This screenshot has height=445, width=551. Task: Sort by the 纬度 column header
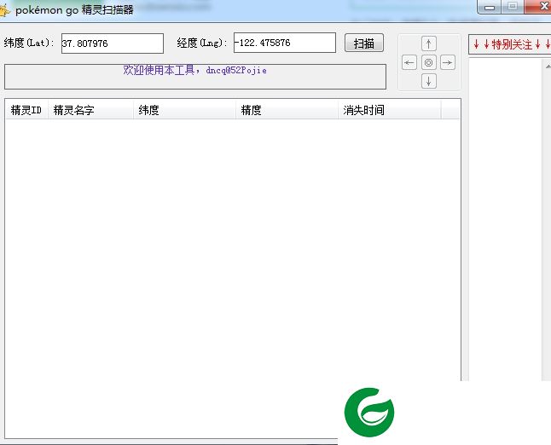(x=184, y=110)
